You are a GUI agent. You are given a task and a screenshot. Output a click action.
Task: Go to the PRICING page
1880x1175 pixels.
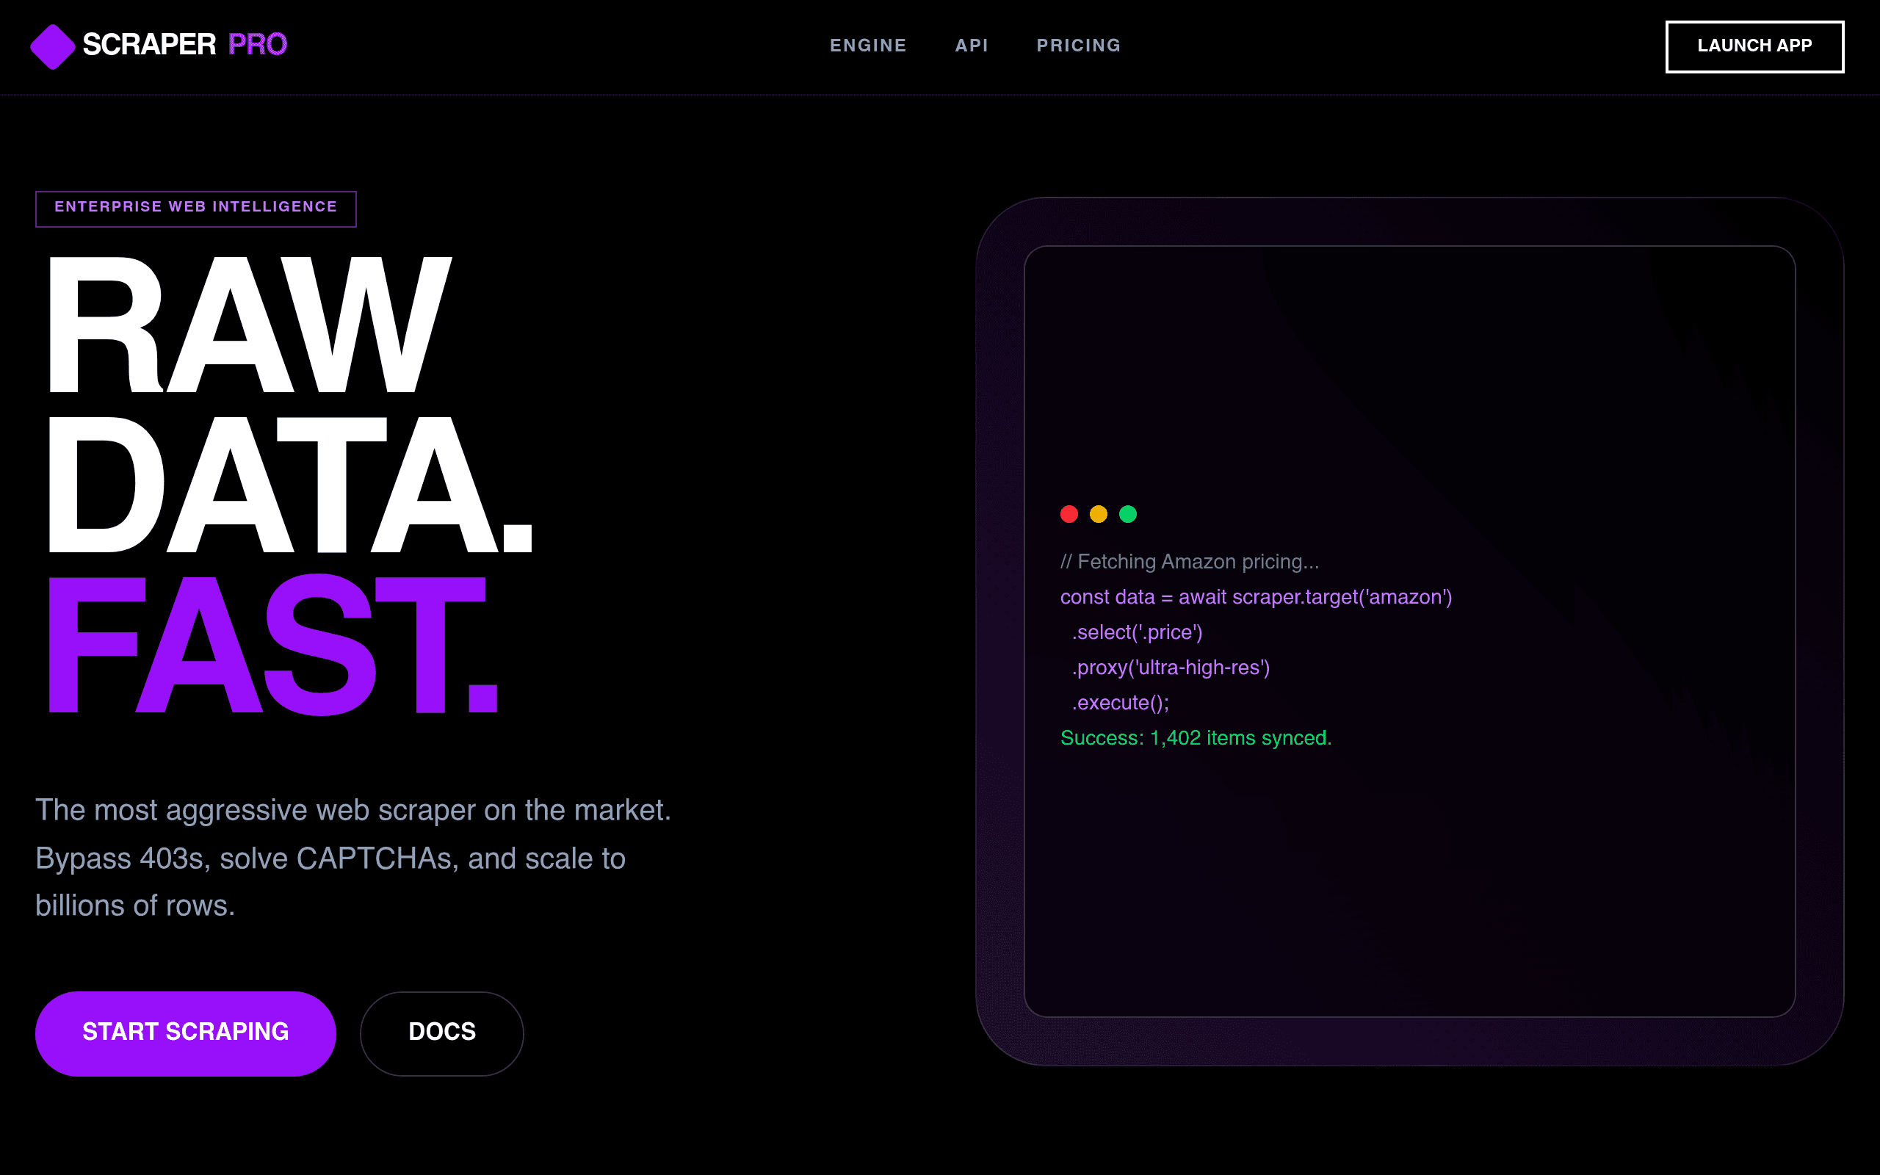pos(1078,46)
